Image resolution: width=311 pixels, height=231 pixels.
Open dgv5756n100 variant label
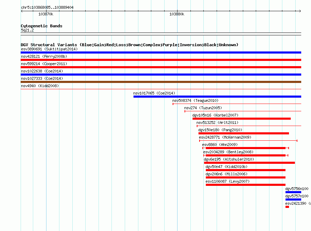(297, 189)
